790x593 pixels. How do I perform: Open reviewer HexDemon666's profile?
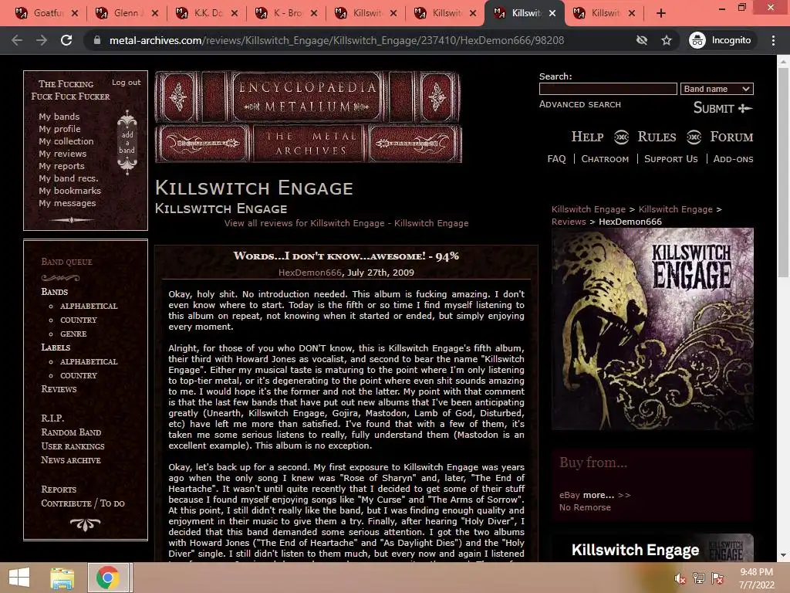(x=310, y=273)
